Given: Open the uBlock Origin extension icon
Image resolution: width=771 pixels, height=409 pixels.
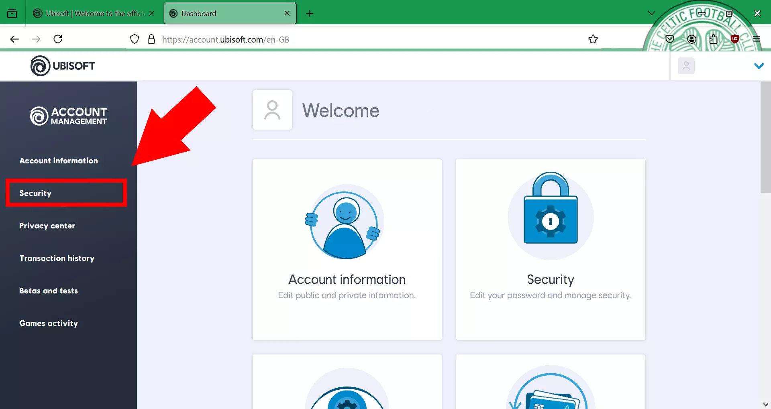Looking at the screenshot, I should tap(735, 39).
